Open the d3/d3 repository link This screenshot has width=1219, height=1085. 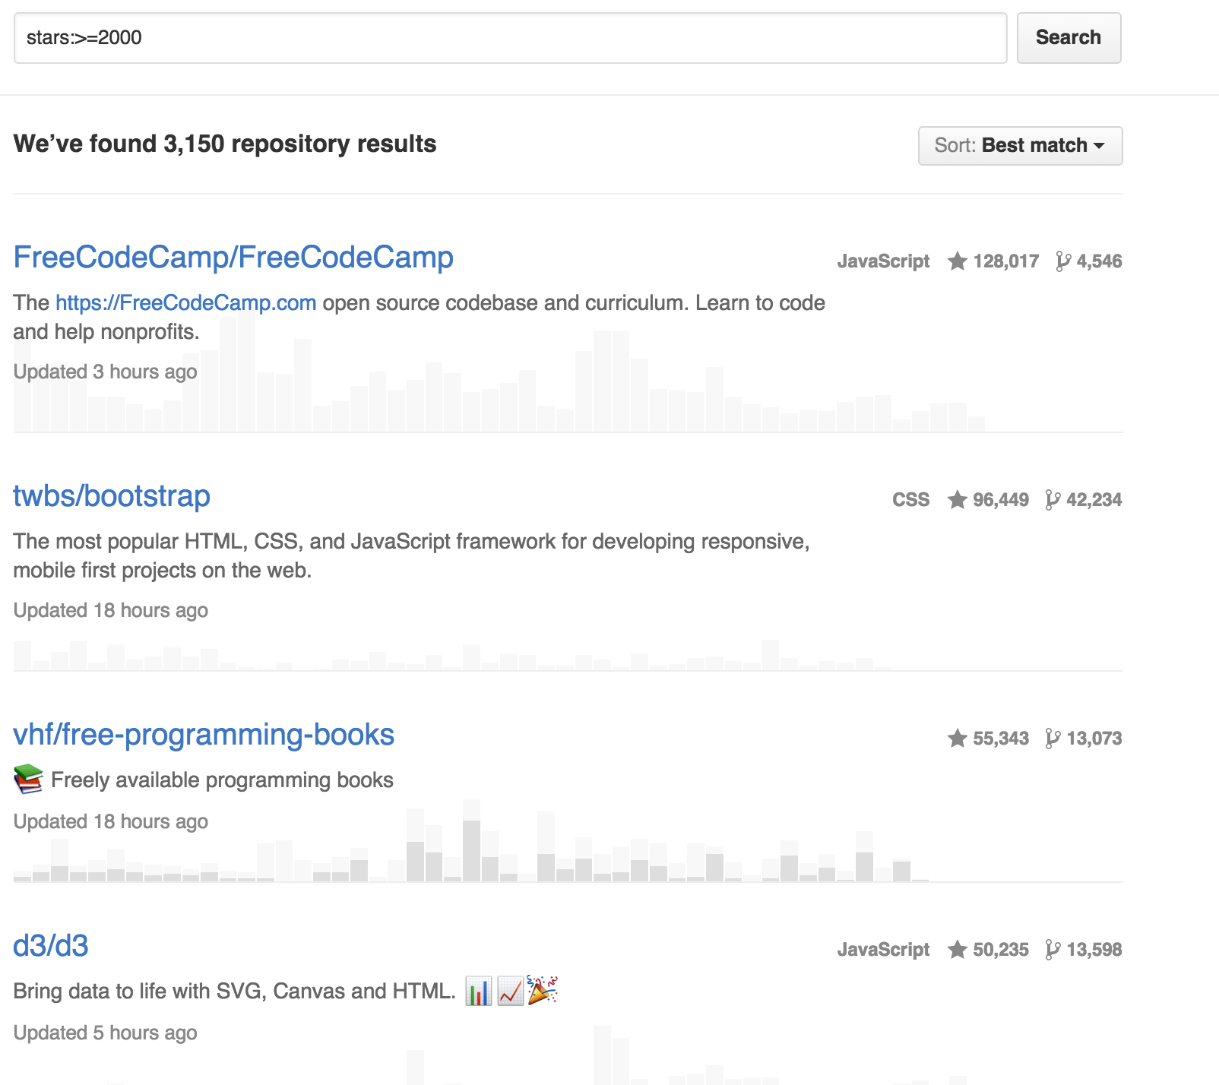point(51,946)
